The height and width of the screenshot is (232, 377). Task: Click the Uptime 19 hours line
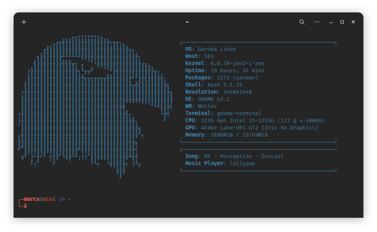tap(225, 71)
